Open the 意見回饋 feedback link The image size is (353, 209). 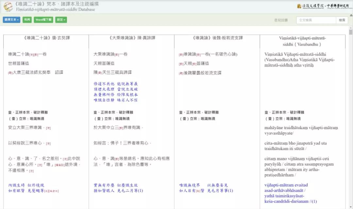(x=281, y=20)
